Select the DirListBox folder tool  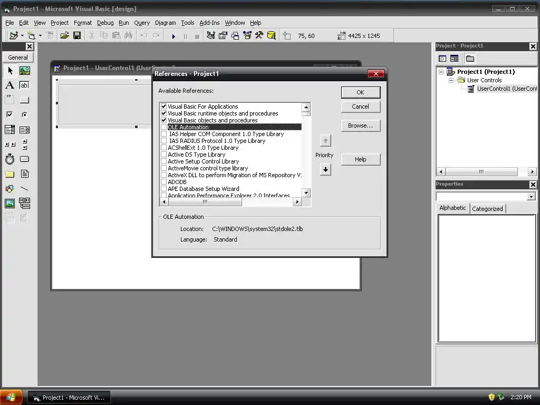pyautogui.click(x=10, y=174)
